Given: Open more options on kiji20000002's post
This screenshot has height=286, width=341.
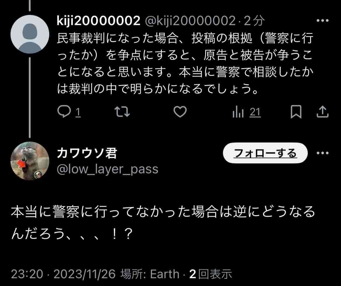Looking at the screenshot, I should [323, 21].
